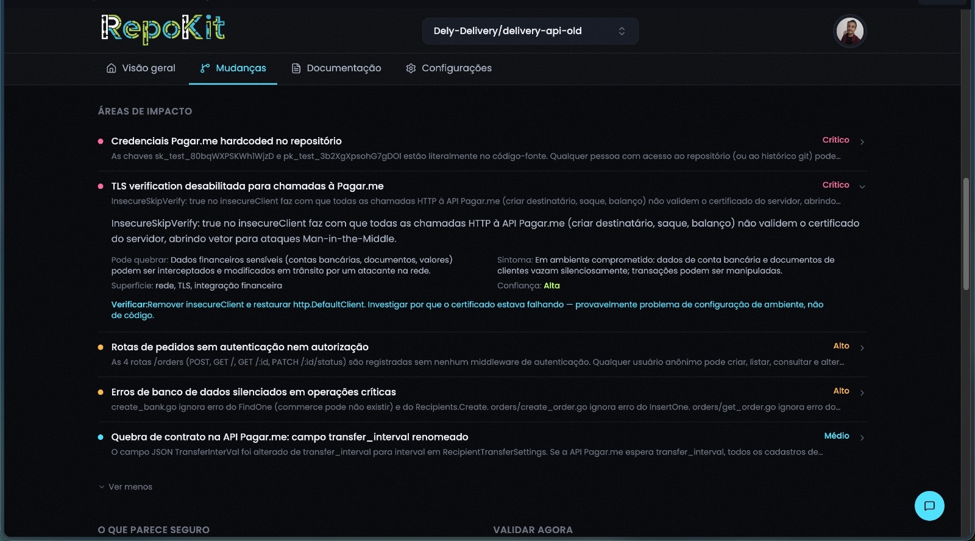Switch to the Visão geral tab
The width and height of the screenshot is (975, 541).
click(x=141, y=68)
